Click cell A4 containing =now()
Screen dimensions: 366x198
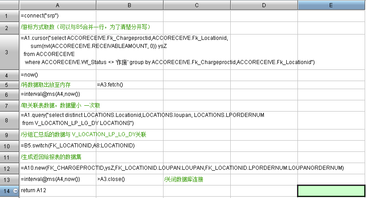coord(58,75)
